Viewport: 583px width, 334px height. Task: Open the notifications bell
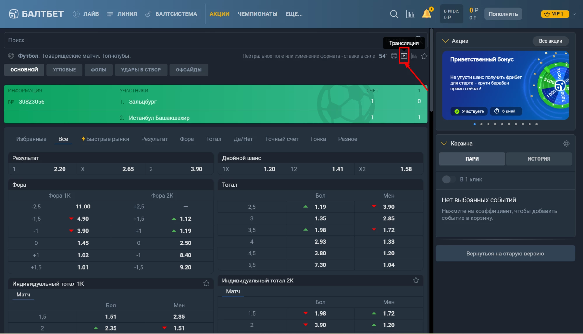(426, 14)
